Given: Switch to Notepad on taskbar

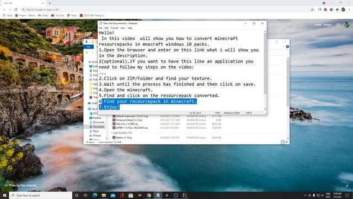Looking at the screenshot, I should 158,195.
